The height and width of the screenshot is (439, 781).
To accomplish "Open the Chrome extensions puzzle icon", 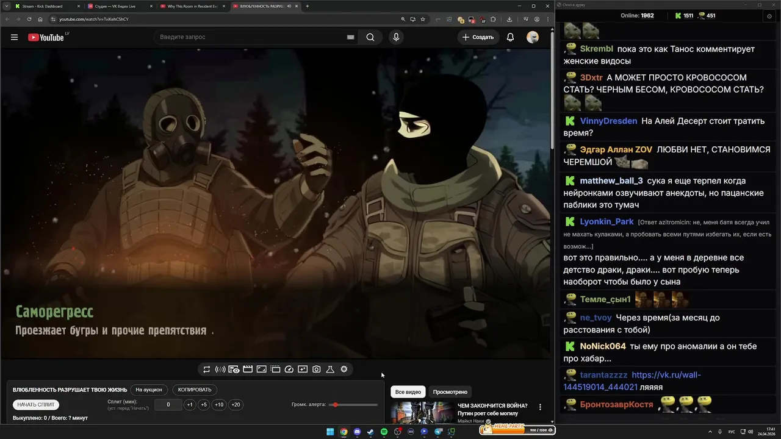I will pos(492,19).
